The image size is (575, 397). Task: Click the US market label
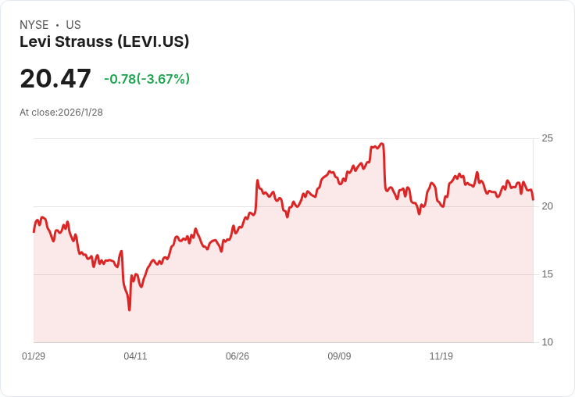click(x=73, y=25)
